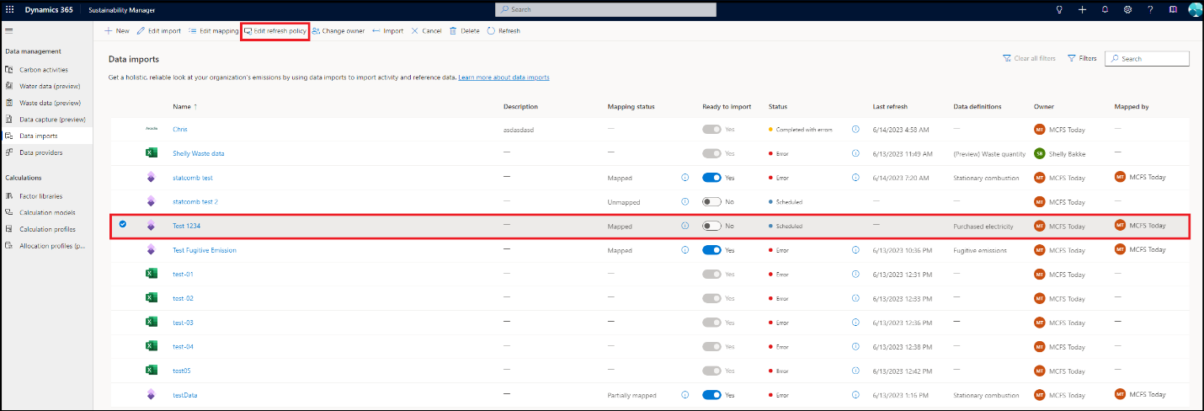Sort by the Name column header
The image size is (1204, 411).
pos(185,107)
